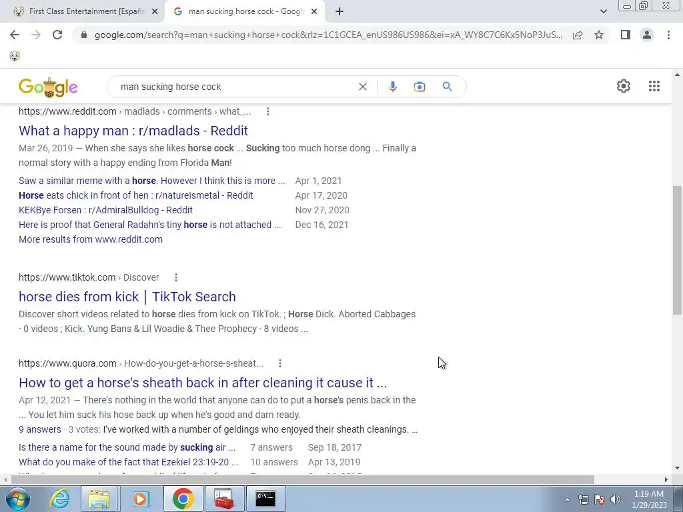683x512 pixels.
Task: Click the scroll-down arrow of page
Action: (677, 468)
